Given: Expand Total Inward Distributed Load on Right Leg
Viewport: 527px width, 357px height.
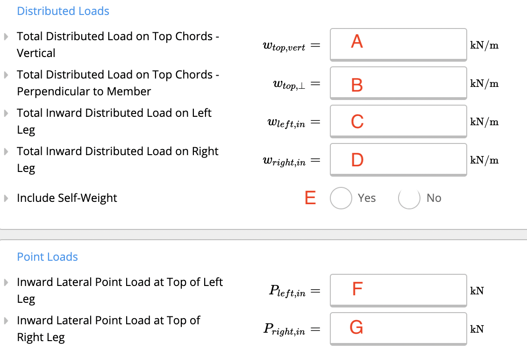Looking at the screenshot, I should (6, 151).
